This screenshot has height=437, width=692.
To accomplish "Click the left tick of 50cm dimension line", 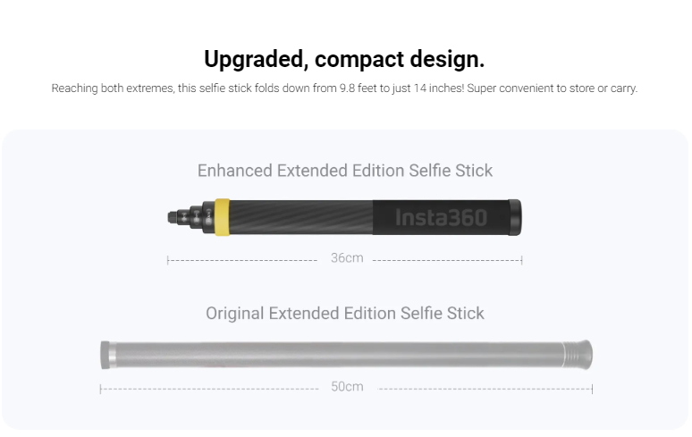I will [101, 389].
